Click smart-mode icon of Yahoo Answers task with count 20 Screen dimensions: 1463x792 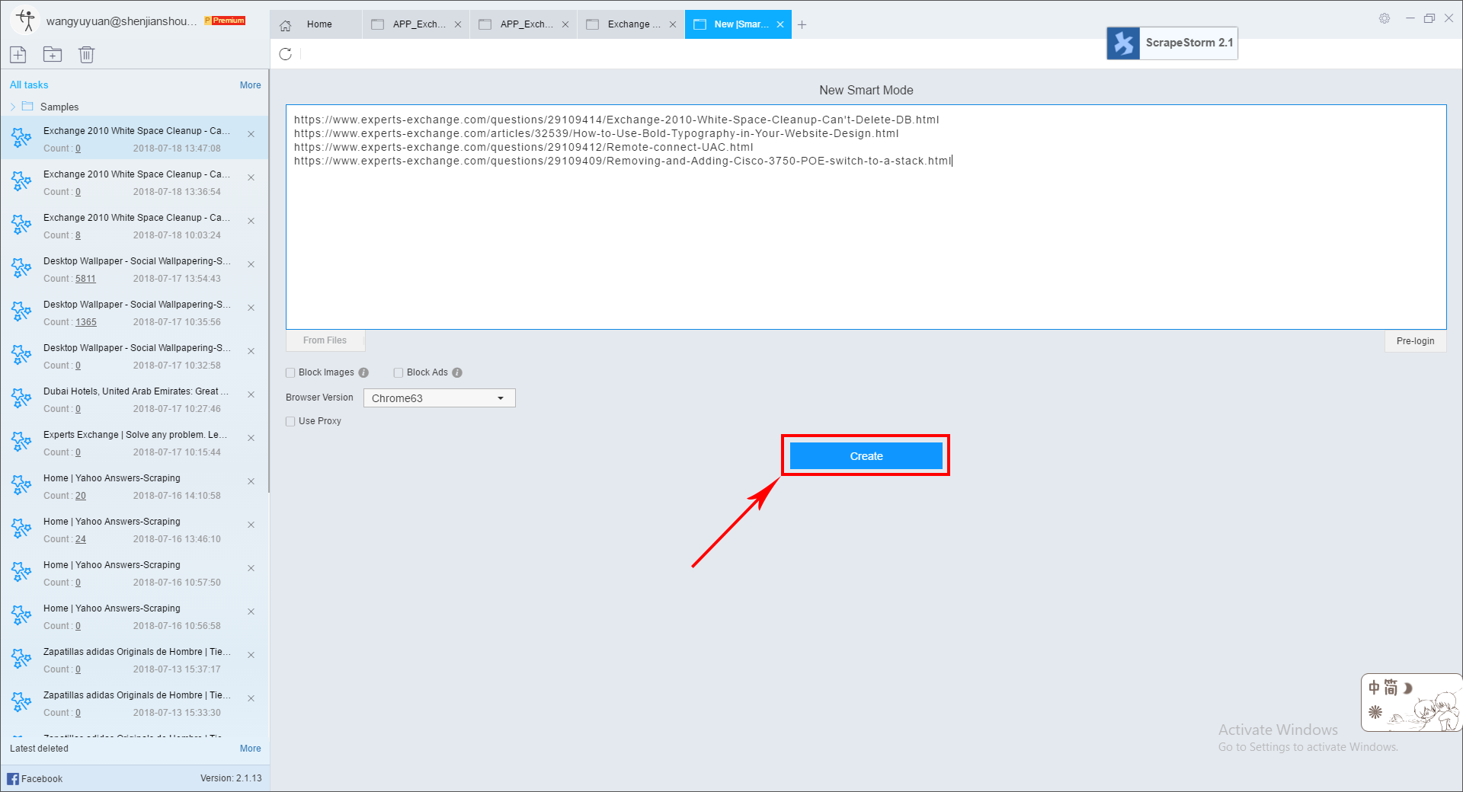21,486
